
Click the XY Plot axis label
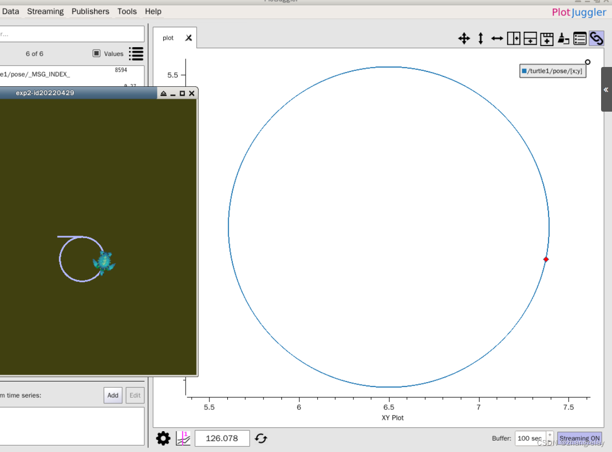(393, 418)
